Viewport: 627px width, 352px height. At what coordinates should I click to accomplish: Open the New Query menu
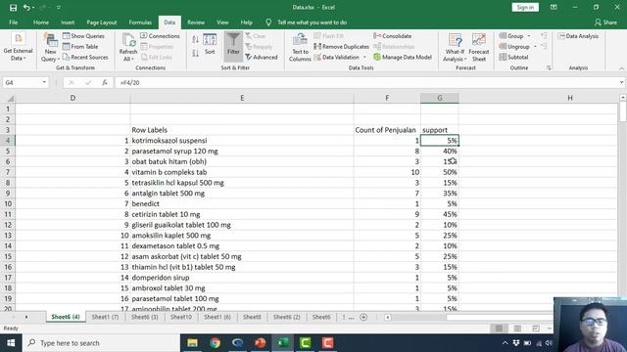click(50, 47)
